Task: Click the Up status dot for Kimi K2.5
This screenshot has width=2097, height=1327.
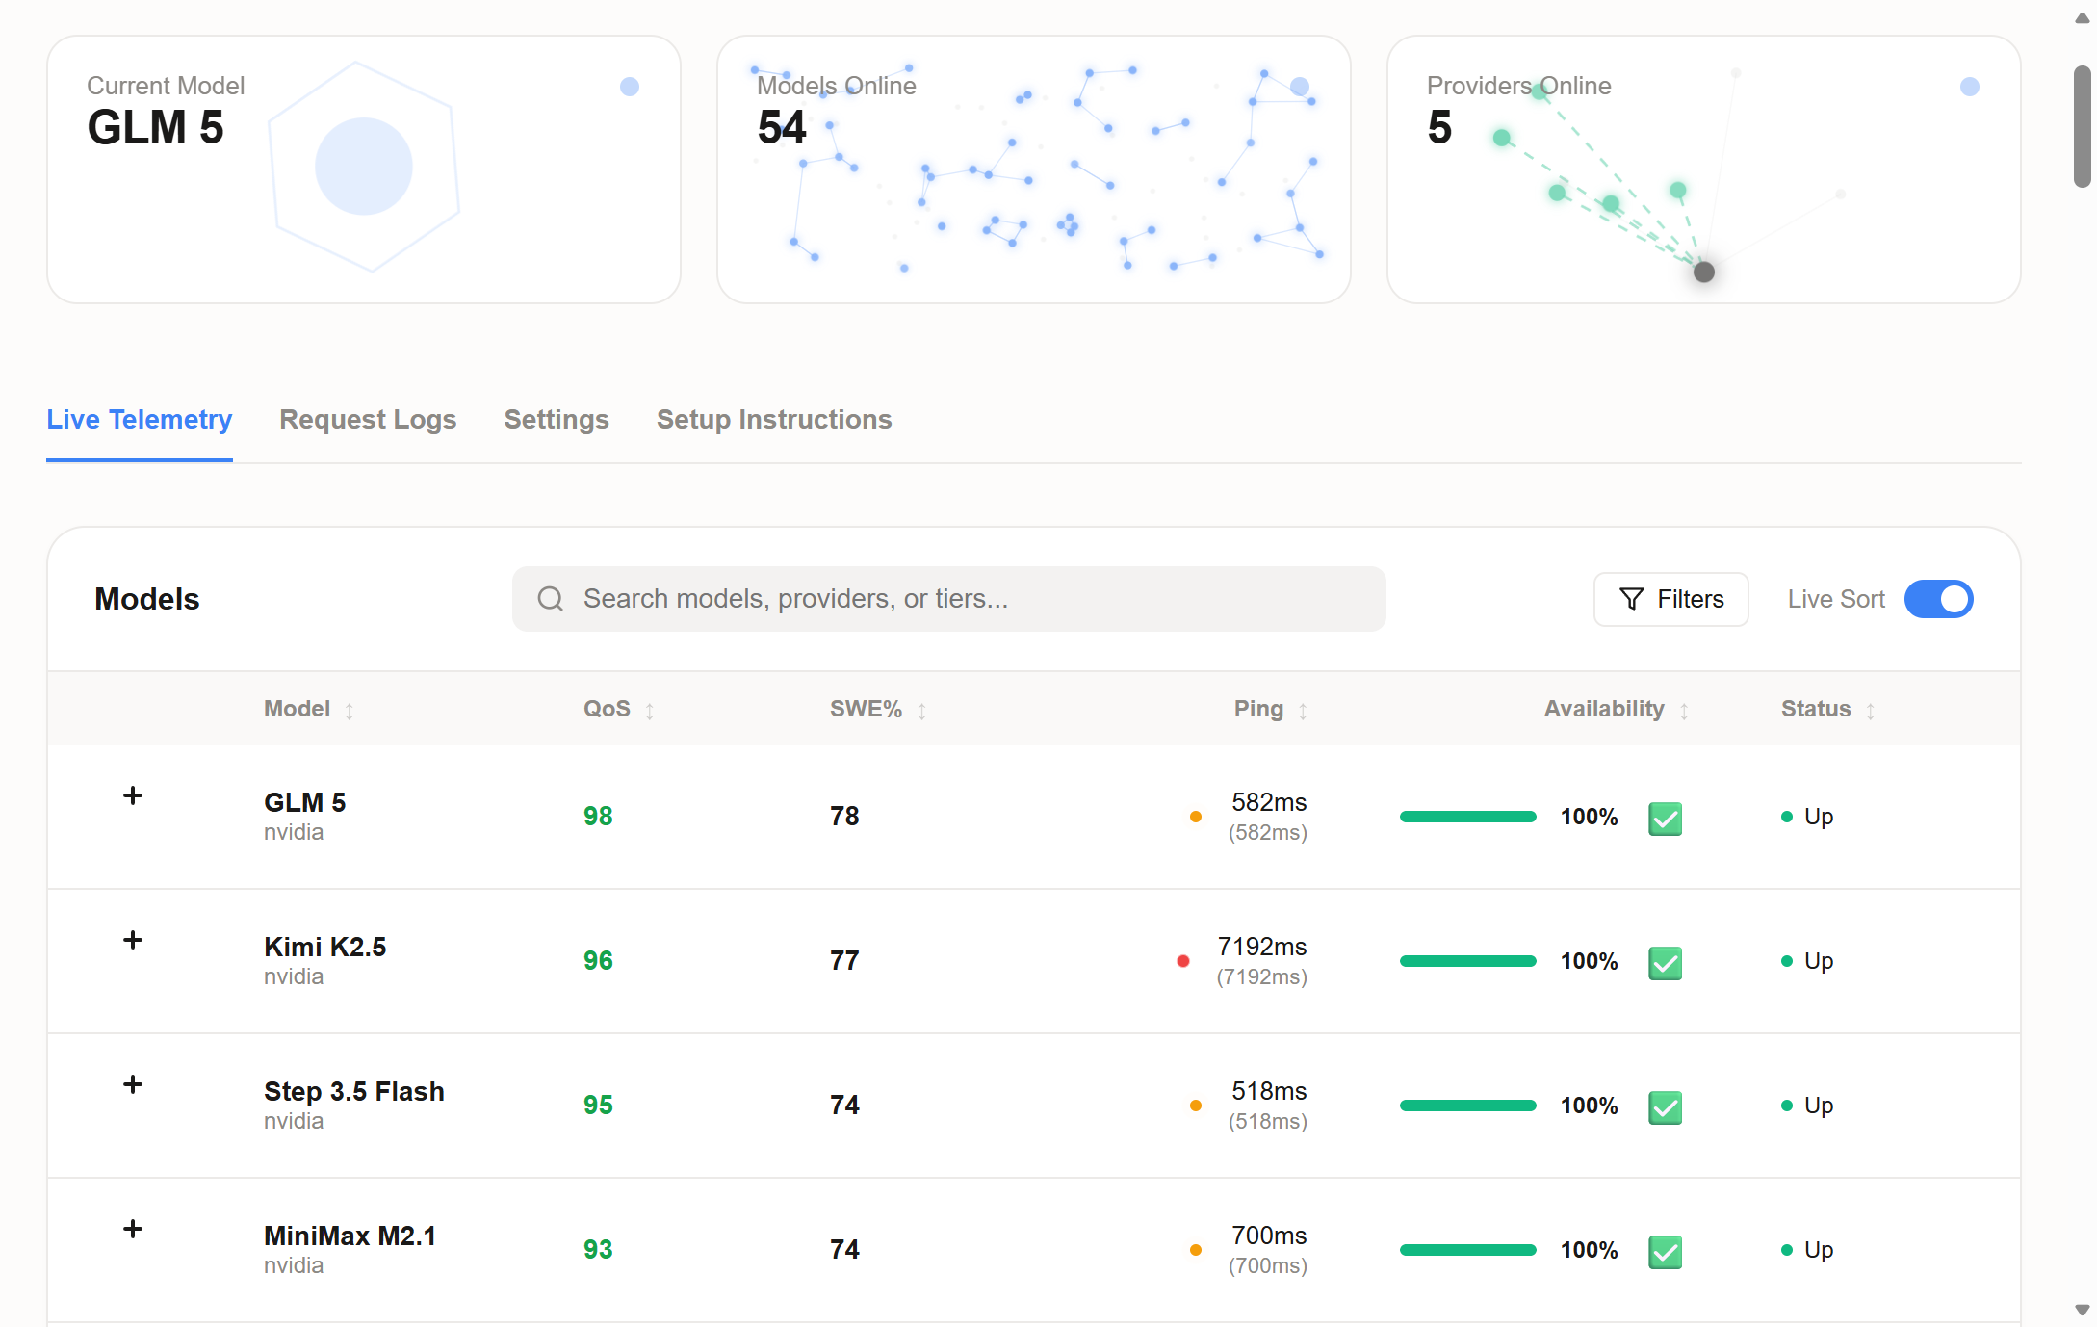Action: coord(1787,961)
